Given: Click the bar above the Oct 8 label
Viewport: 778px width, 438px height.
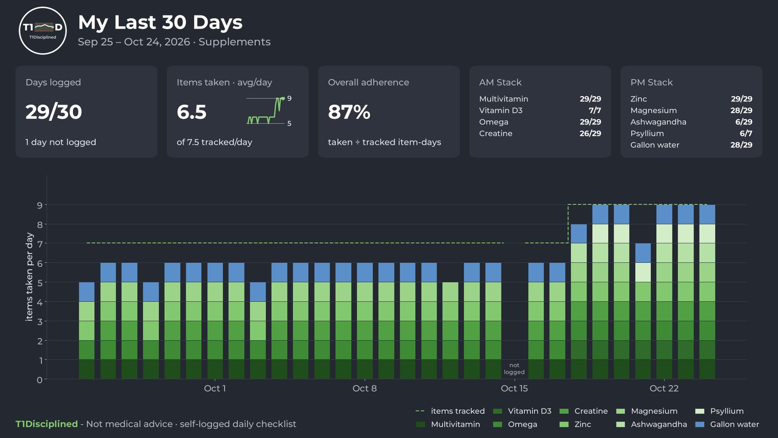Looking at the screenshot, I should click(365, 321).
